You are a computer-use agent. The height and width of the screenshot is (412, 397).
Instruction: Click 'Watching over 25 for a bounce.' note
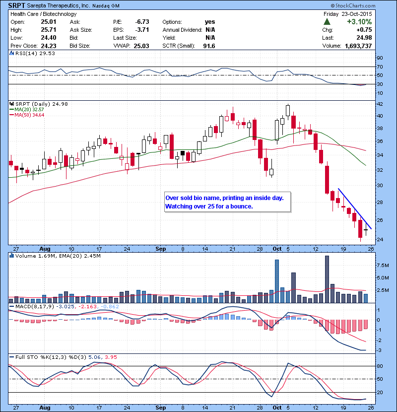(x=209, y=206)
